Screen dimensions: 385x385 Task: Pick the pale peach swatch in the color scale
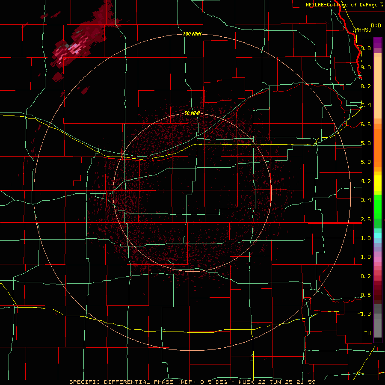378,88
